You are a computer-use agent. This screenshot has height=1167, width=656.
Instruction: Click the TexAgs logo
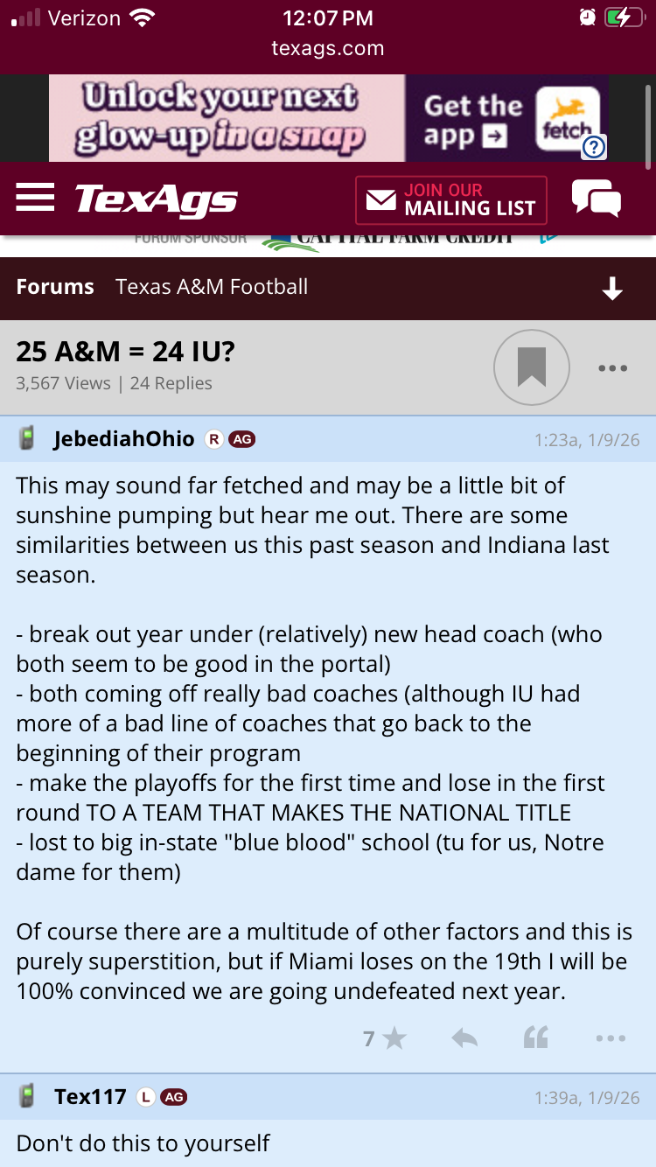[156, 199]
